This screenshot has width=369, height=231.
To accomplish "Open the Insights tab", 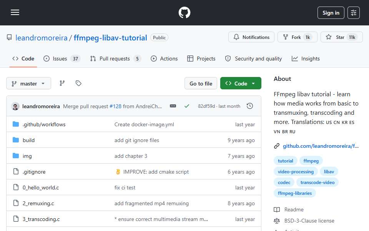I will point(306,59).
